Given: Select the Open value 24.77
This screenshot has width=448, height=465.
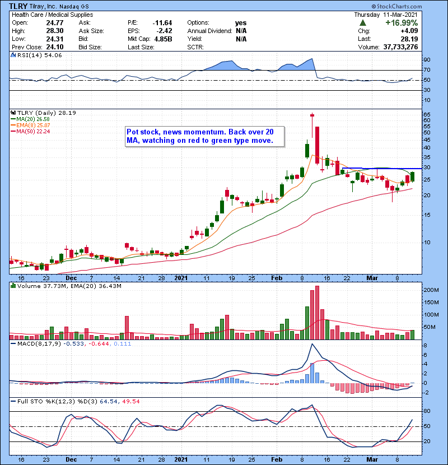Looking at the screenshot, I should (x=55, y=23).
